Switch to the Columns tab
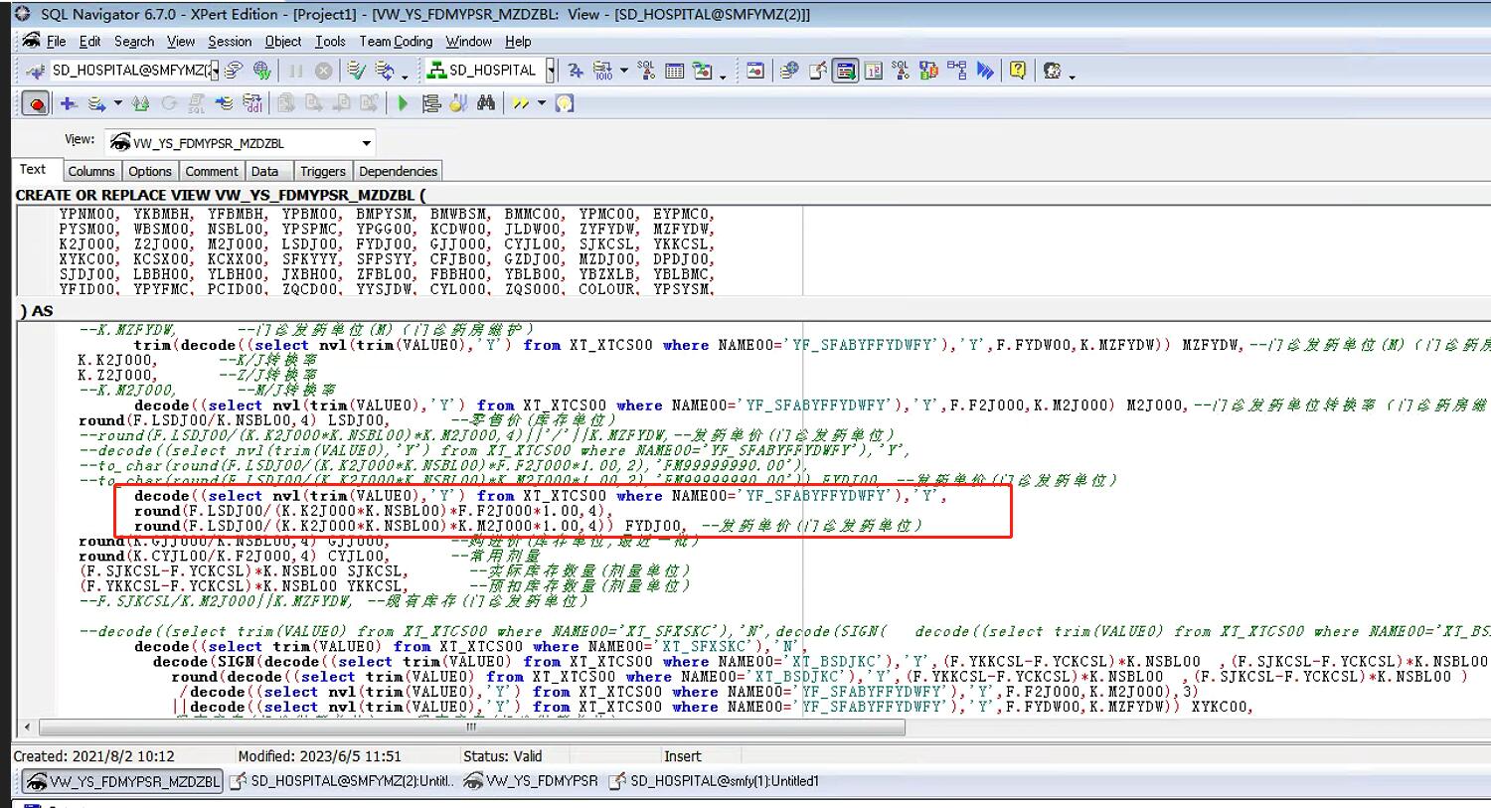This screenshot has width=1491, height=808. tap(91, 171)
